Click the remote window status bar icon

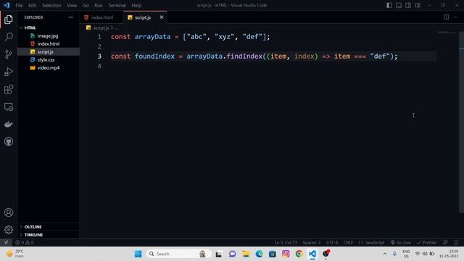(x=6, y=242)
